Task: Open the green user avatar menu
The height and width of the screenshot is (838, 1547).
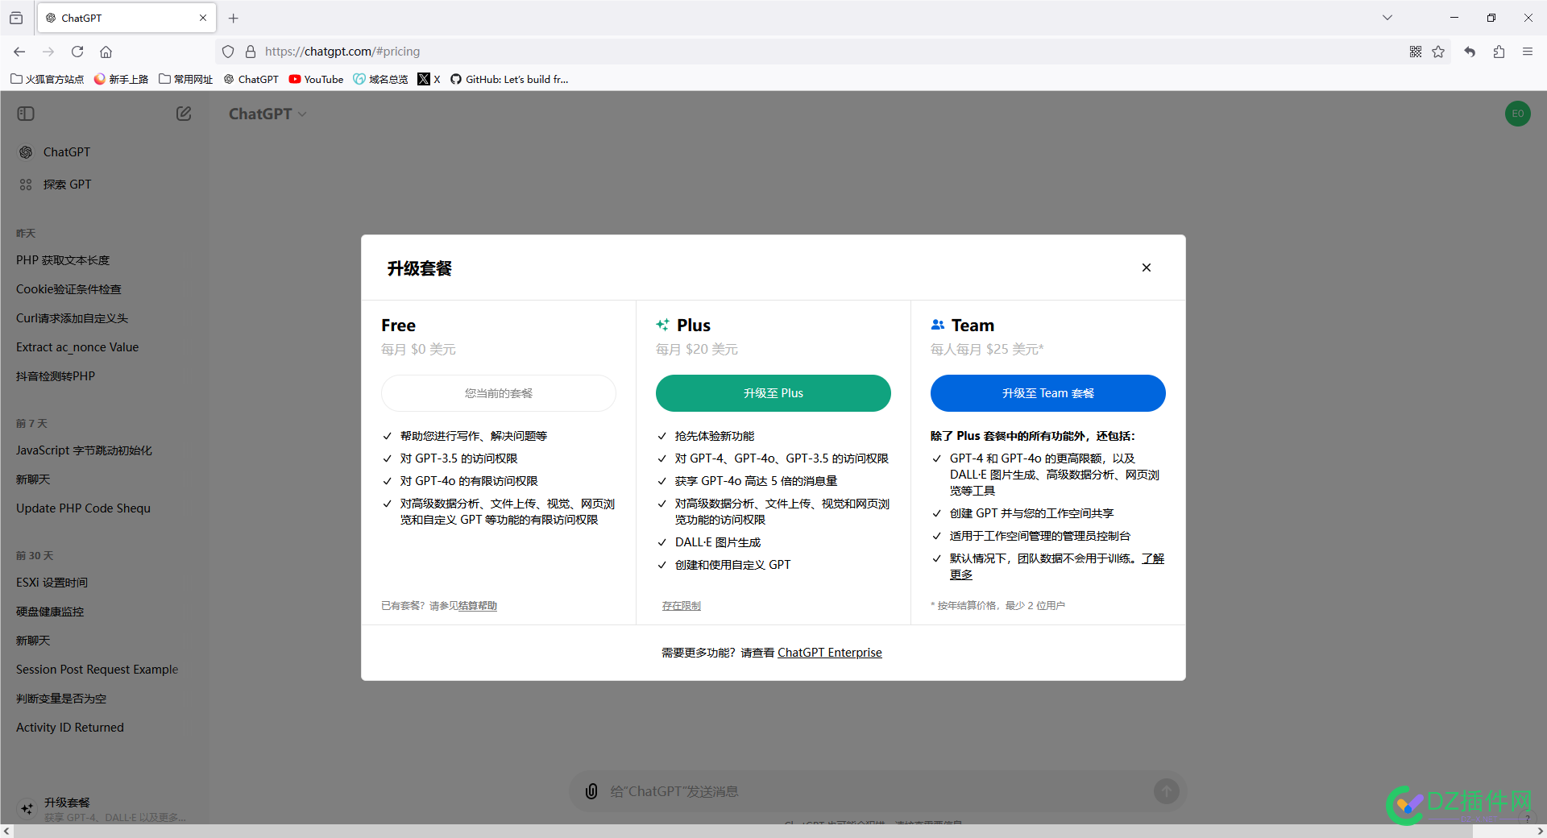Action: pos(1517,114)
